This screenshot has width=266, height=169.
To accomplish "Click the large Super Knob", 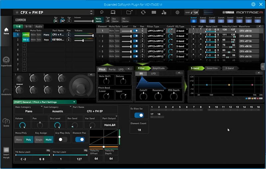I will (x=81, y=87).
